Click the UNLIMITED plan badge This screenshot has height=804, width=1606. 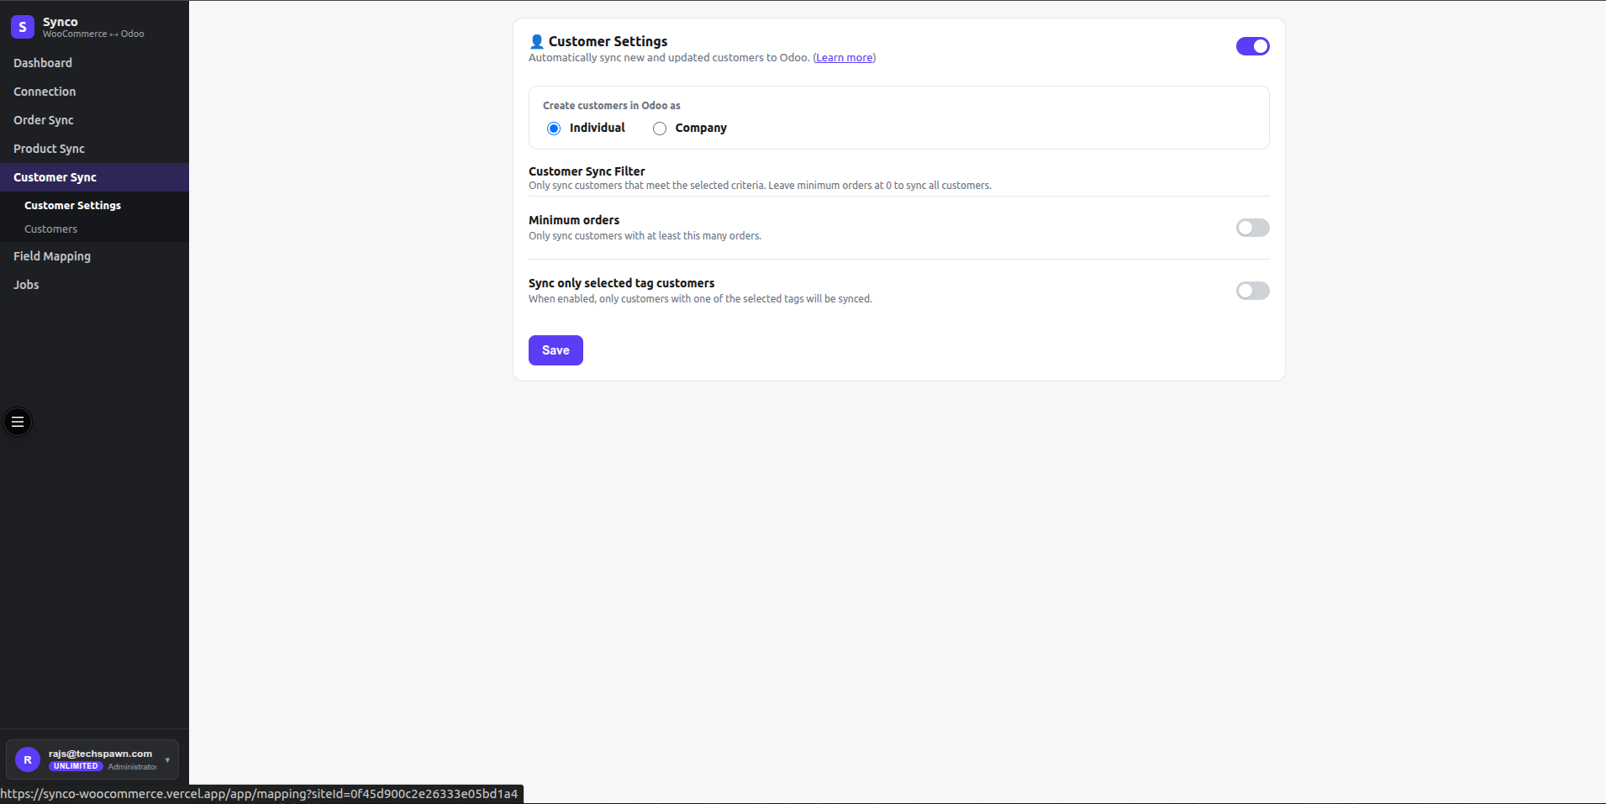pos(76,766)
